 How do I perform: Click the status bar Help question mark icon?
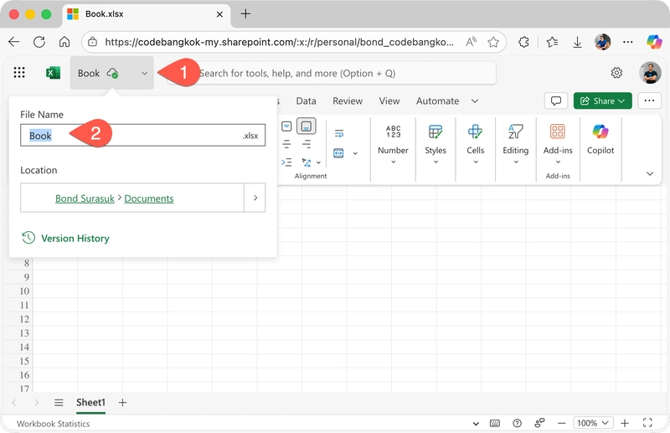pos(517,423)
